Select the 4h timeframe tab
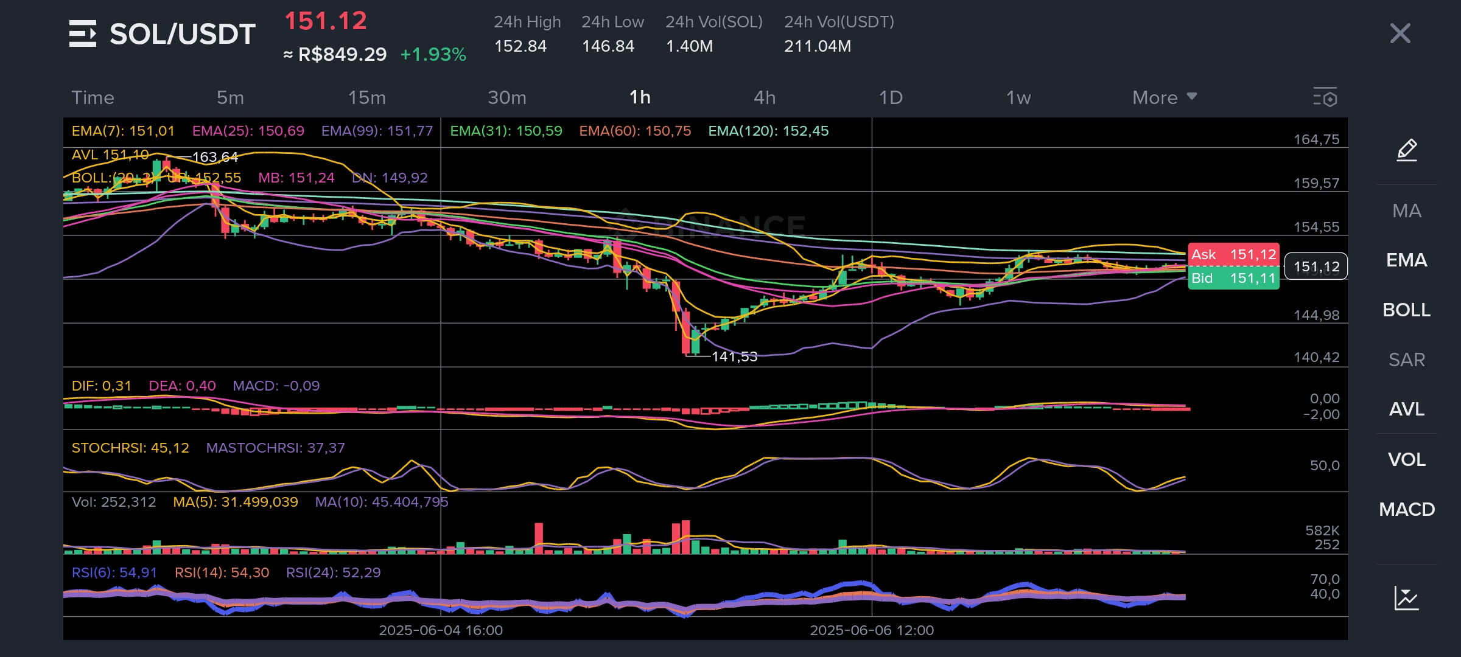Image resolution: width=1461 pixels, height=657 pixels. coord(765,97)
